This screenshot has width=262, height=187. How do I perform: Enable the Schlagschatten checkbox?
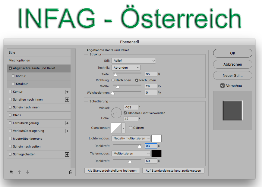(x=10, y=154)
